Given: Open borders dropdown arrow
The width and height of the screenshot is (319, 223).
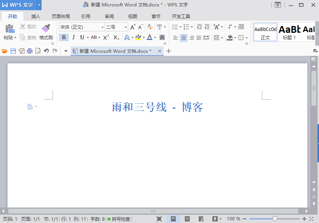Looking at the screenshot, I should point(246,38).
